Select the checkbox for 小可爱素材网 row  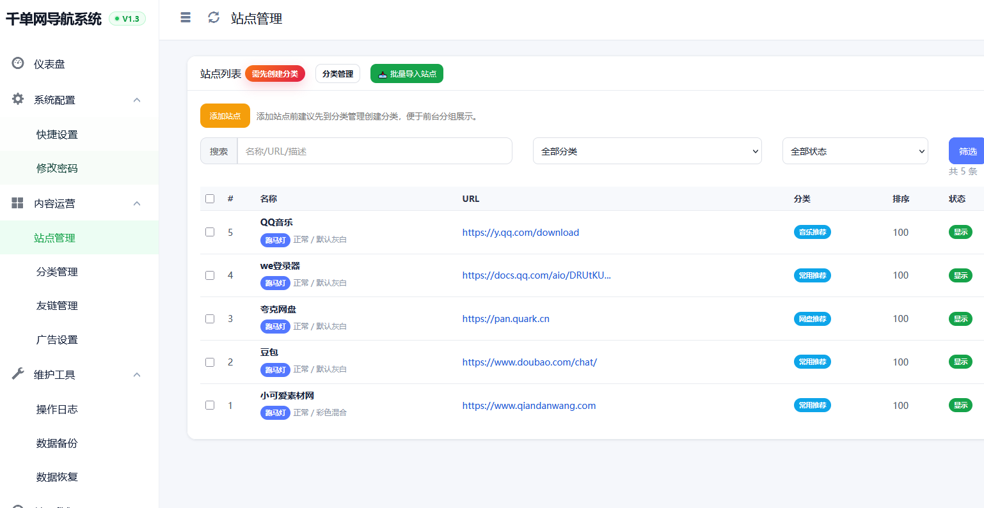click(x=210, y=405)
